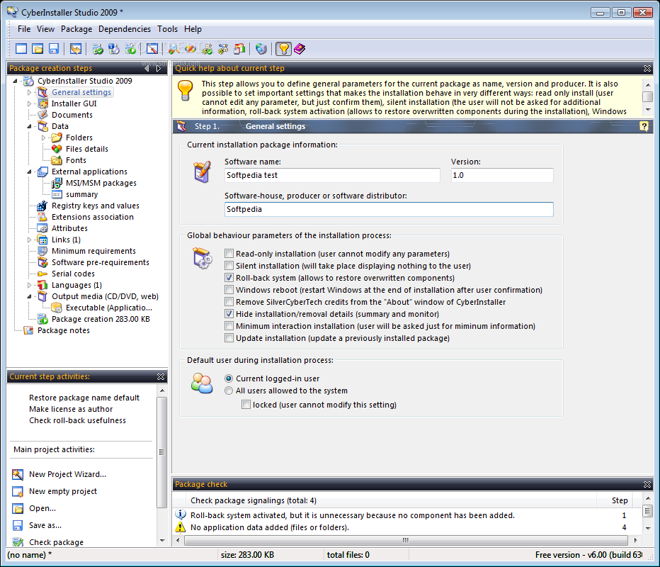This screenshot has height=567, width=660.
Task: Click the package info toolbar icon
Action: tap(113, 49)
